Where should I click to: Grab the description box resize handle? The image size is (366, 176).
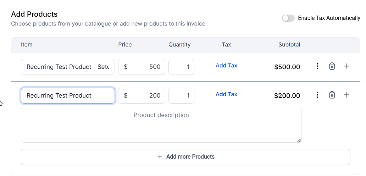[x=299, y=141]
